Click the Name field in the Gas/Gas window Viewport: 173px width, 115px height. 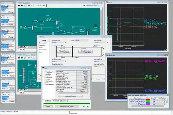pyautogui.click(x=81, y=40)
